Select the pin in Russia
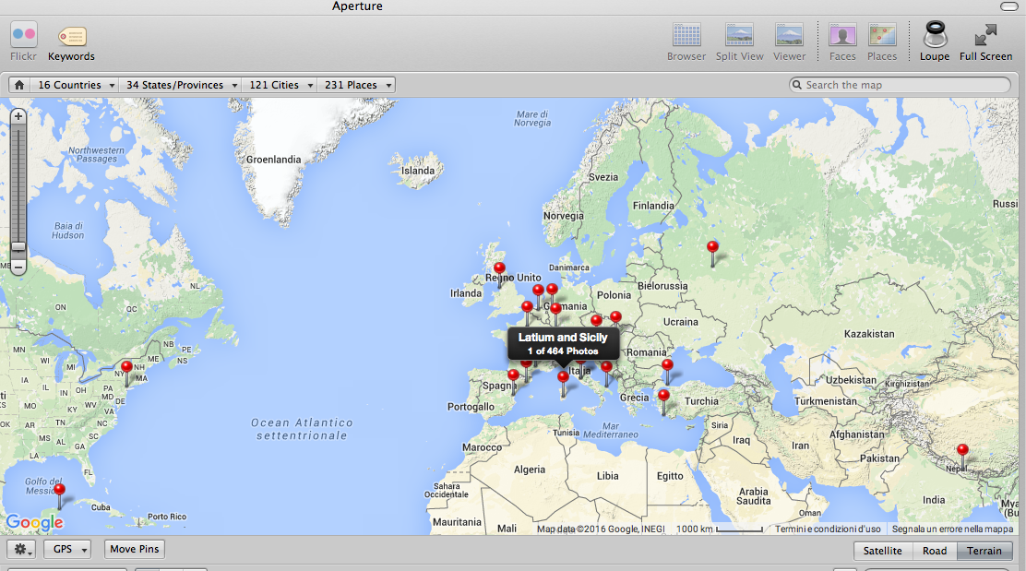The height and width of the screenshot is (571, 1026). [x=712, y=247]
